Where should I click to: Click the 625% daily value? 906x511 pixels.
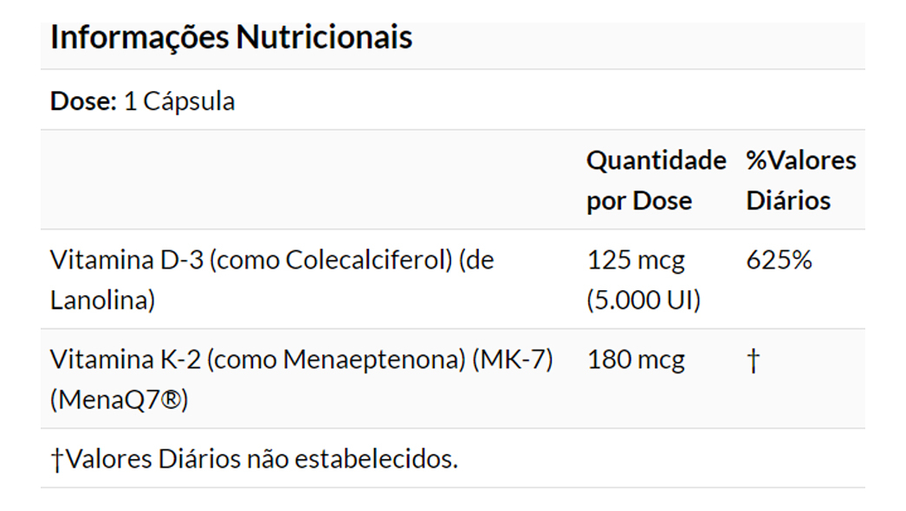pos(779,260)
